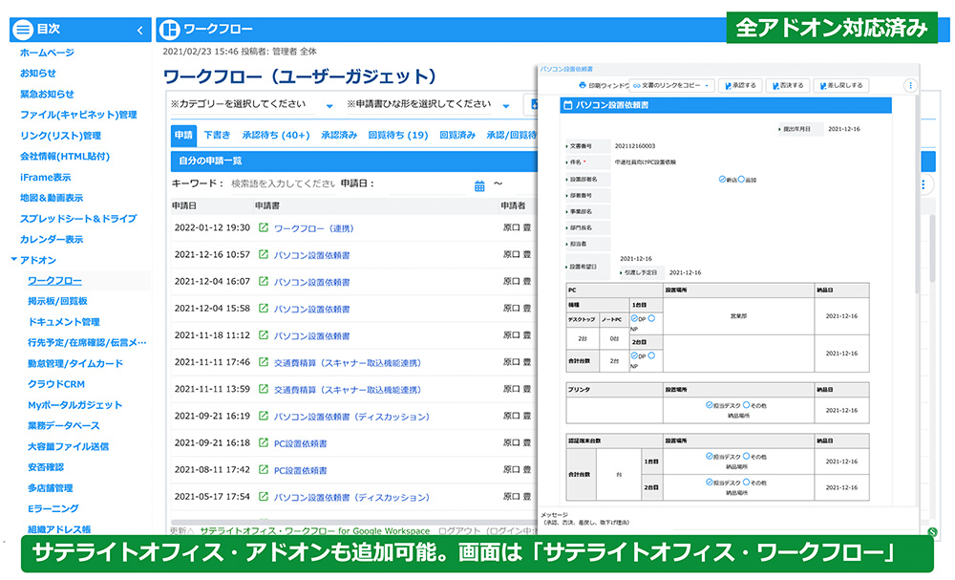Screen dimensions: 955x580
Task: Open the three-dot menu behind the popup's right edge
Action: pyautogui.click(x=923, y=184)
